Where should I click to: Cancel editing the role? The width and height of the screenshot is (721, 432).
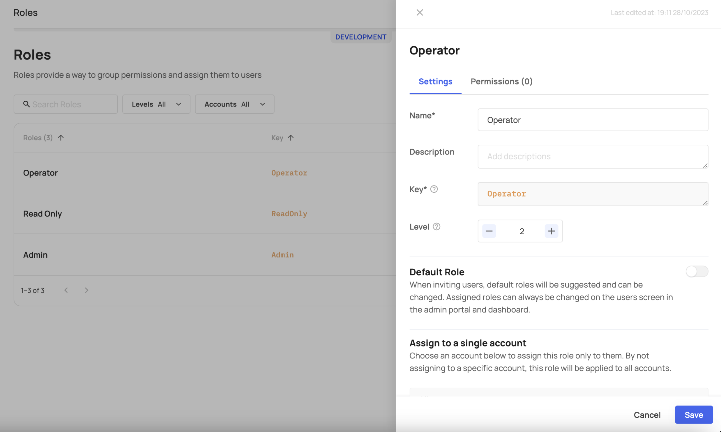pyautogui.click(x=647, y=415)
